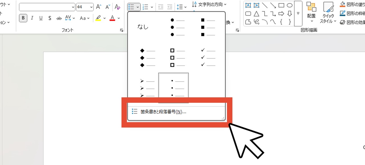
Task: Select arc shape
Action: point(265,22)
